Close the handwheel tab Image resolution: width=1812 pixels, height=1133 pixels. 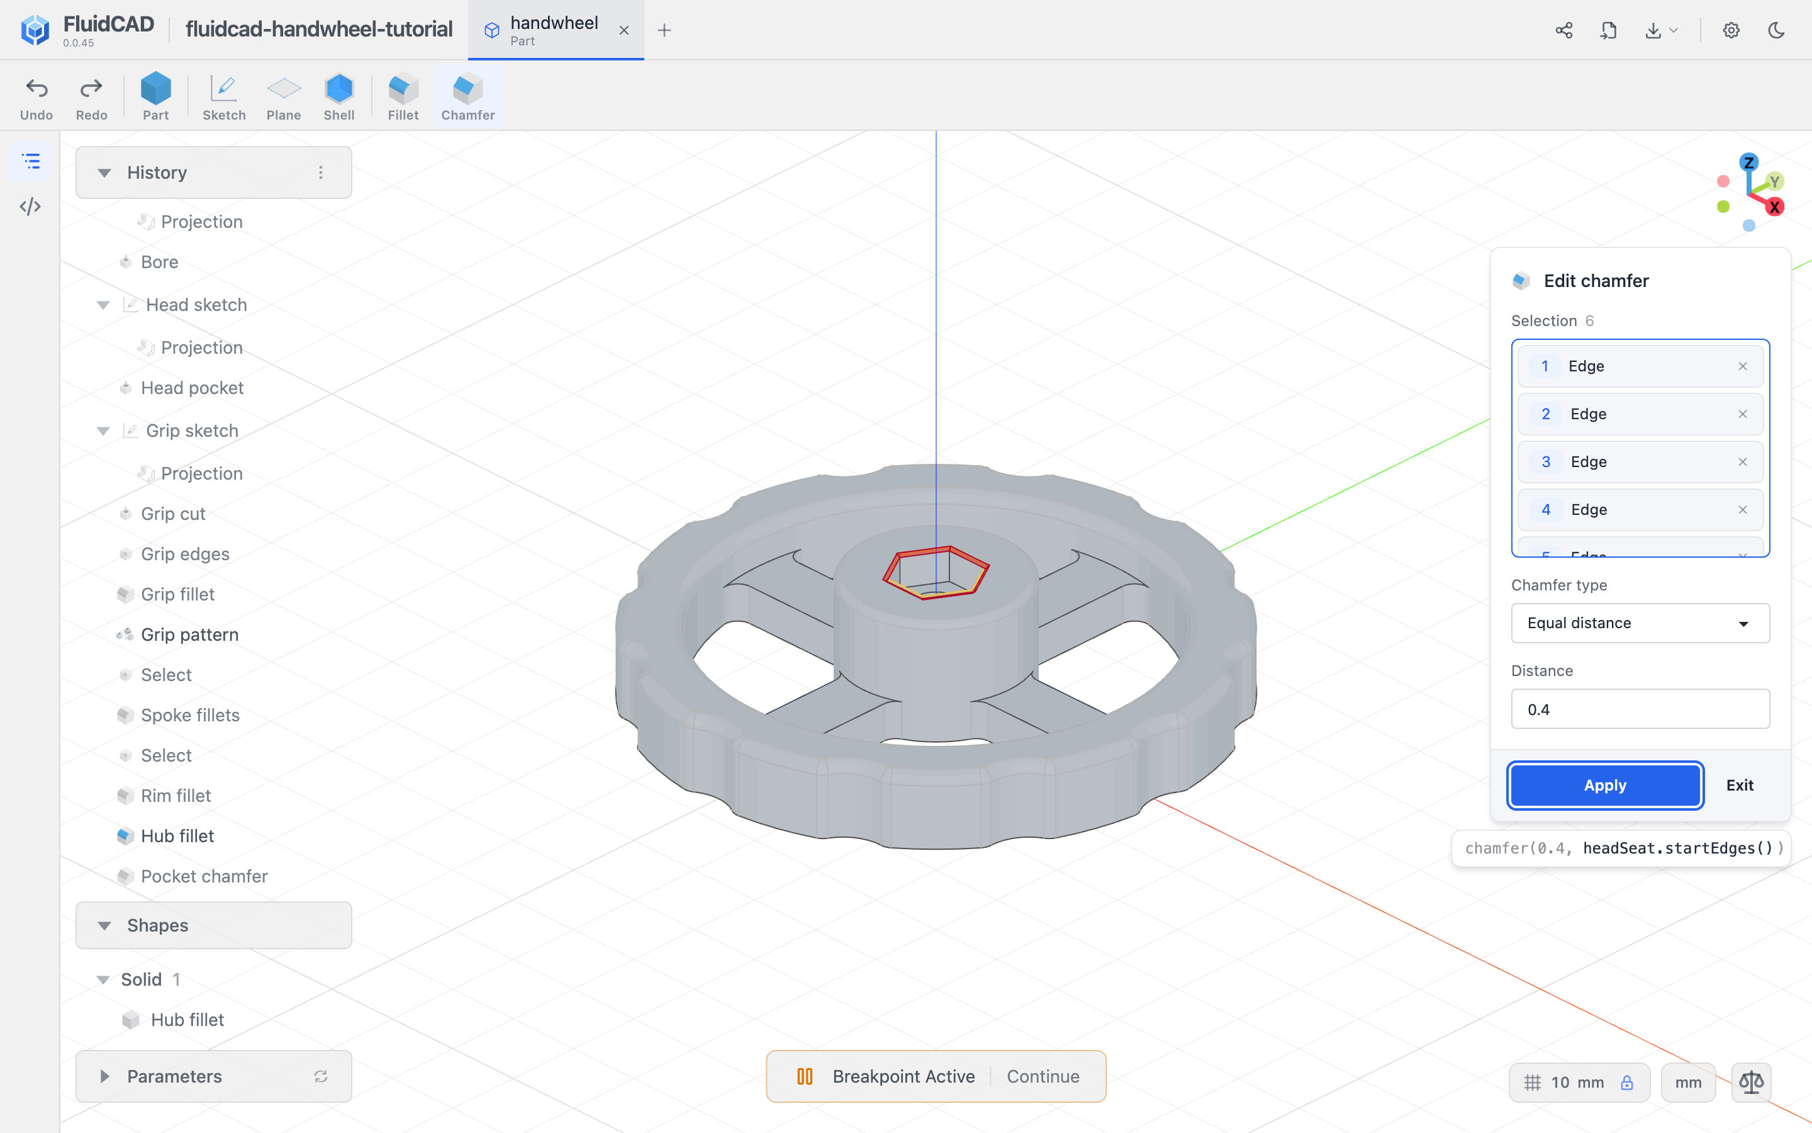coord(624,30)
